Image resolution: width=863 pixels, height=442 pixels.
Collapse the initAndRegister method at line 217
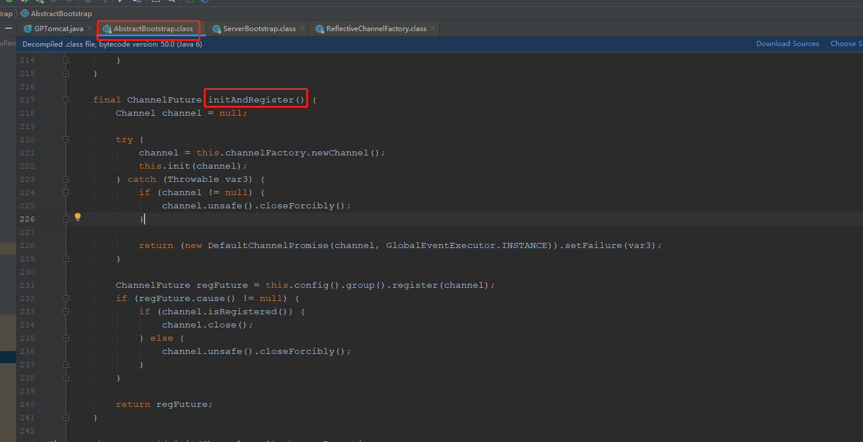[66, 100]
